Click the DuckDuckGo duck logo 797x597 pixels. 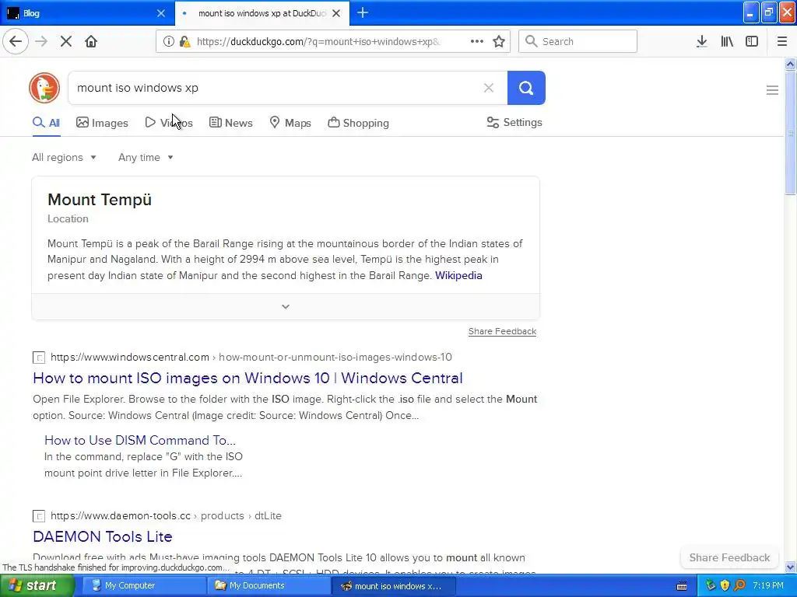point(44,88)
